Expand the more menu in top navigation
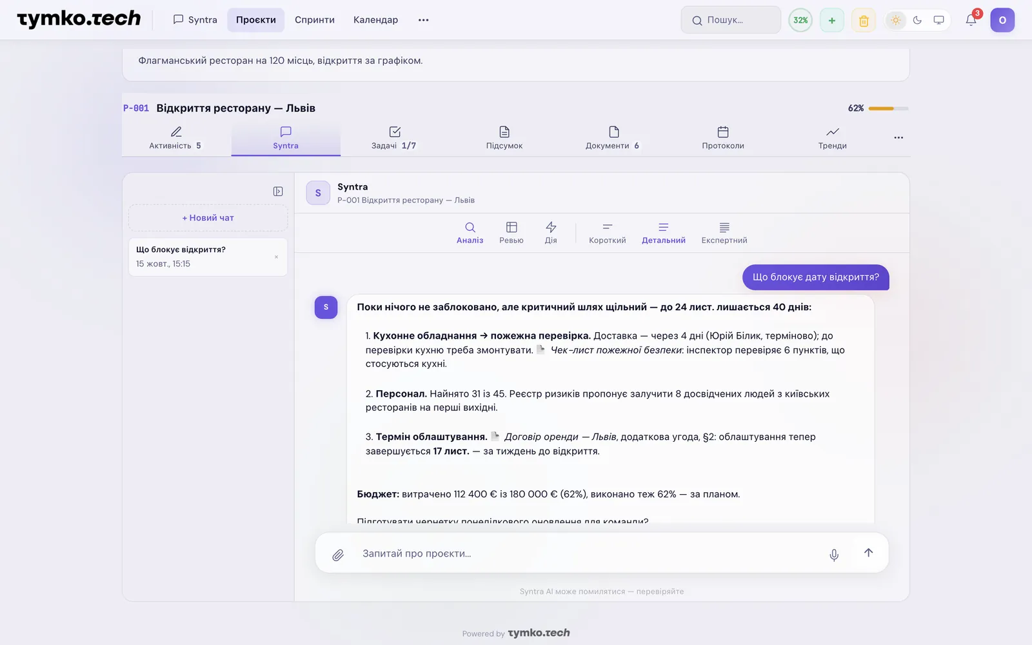Viewport: 1032px width, 645px height. coord(423,20)
